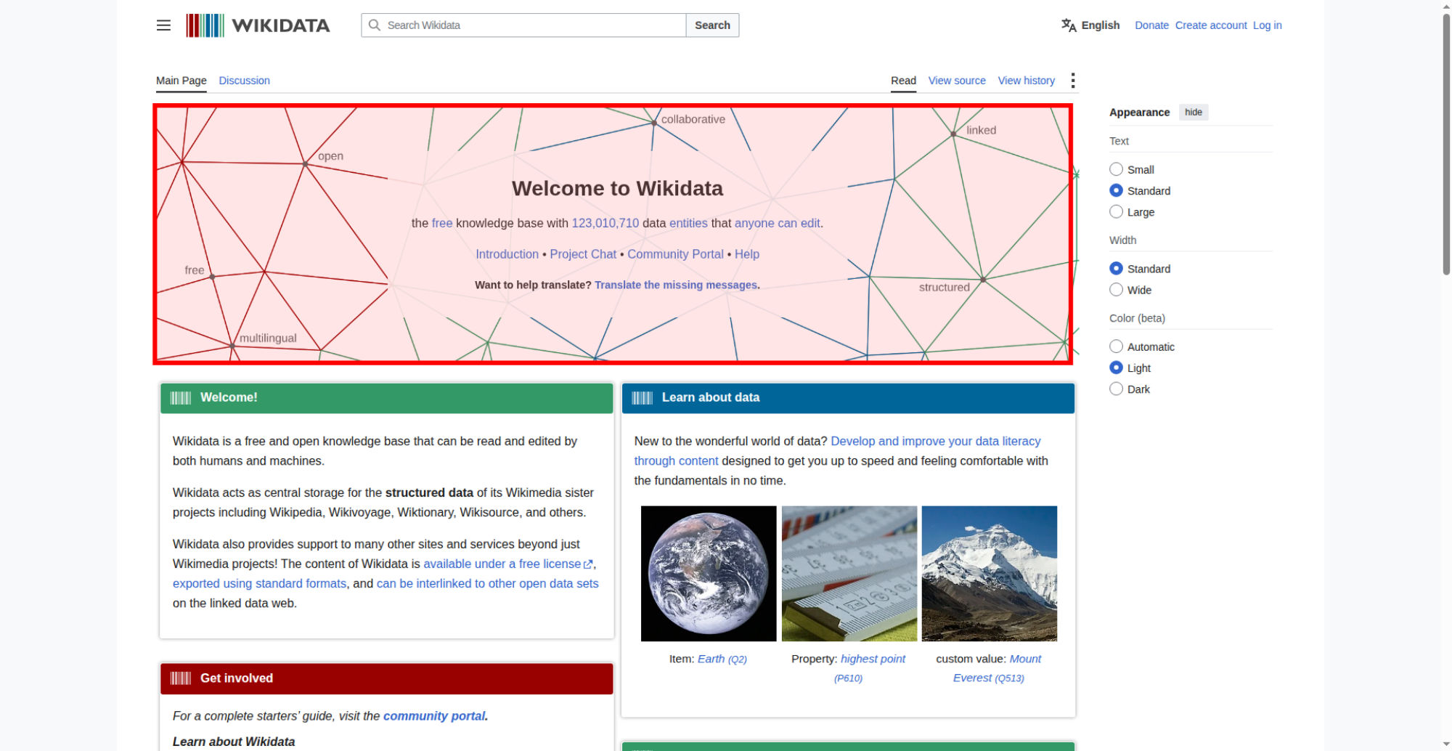This screenshot has width=1452, height=751.
Task: Open the Introduction link
Action: tap(507, 254)
